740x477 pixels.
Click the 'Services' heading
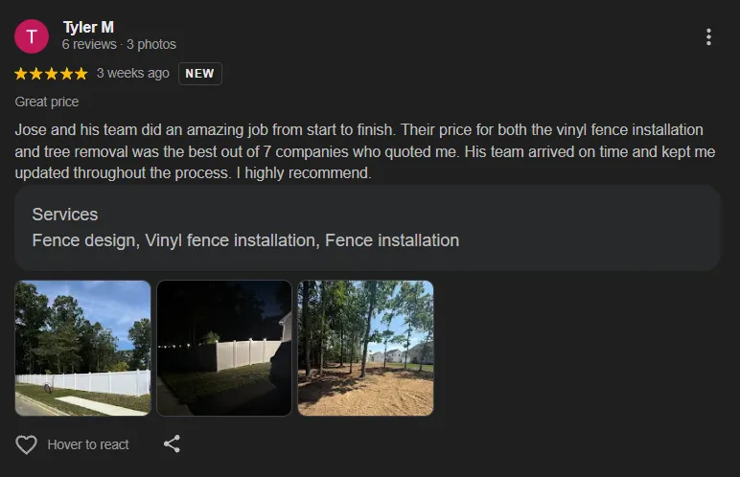tap(65, 215)
